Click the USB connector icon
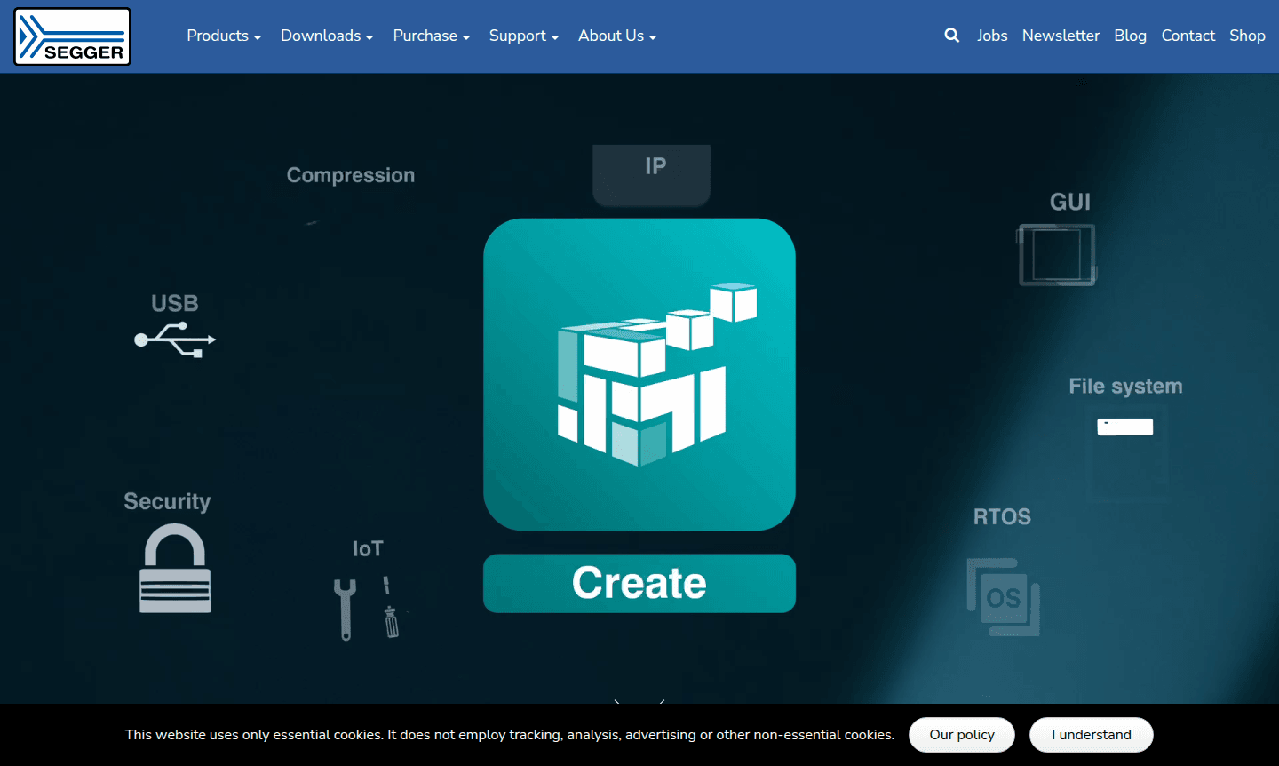The height and width of the screenshot is (766, 1279). click(x=175, y=339)
